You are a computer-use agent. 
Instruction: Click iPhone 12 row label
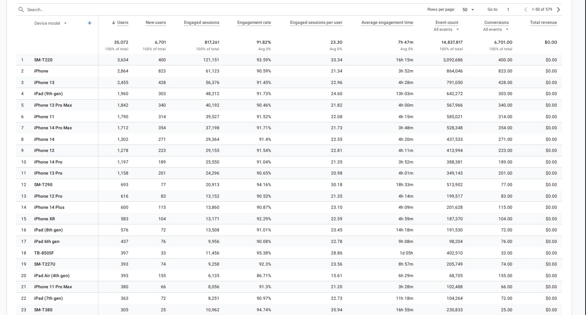coord(44,151)
